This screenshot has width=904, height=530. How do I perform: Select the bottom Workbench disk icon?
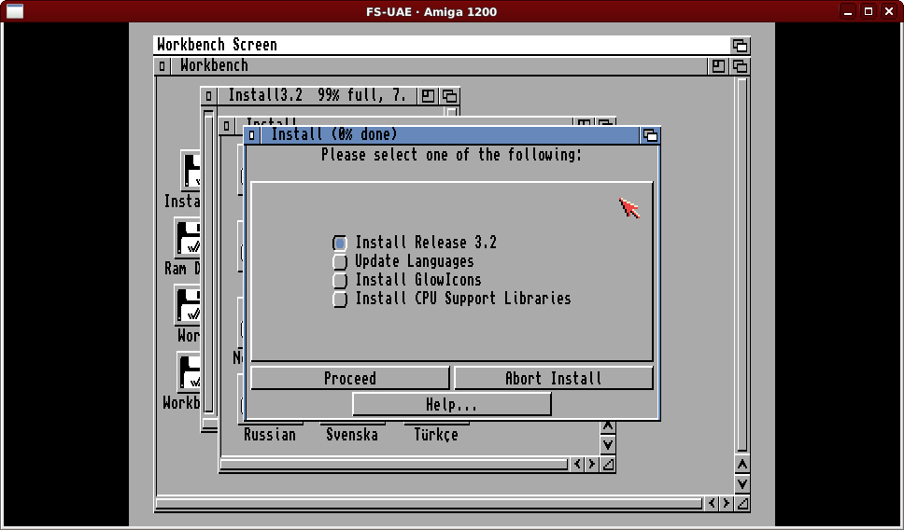point(188,372)
